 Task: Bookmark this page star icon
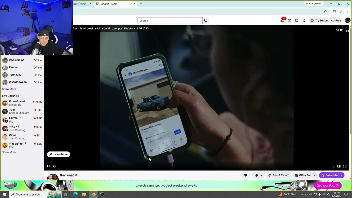[x=325, y=12]
